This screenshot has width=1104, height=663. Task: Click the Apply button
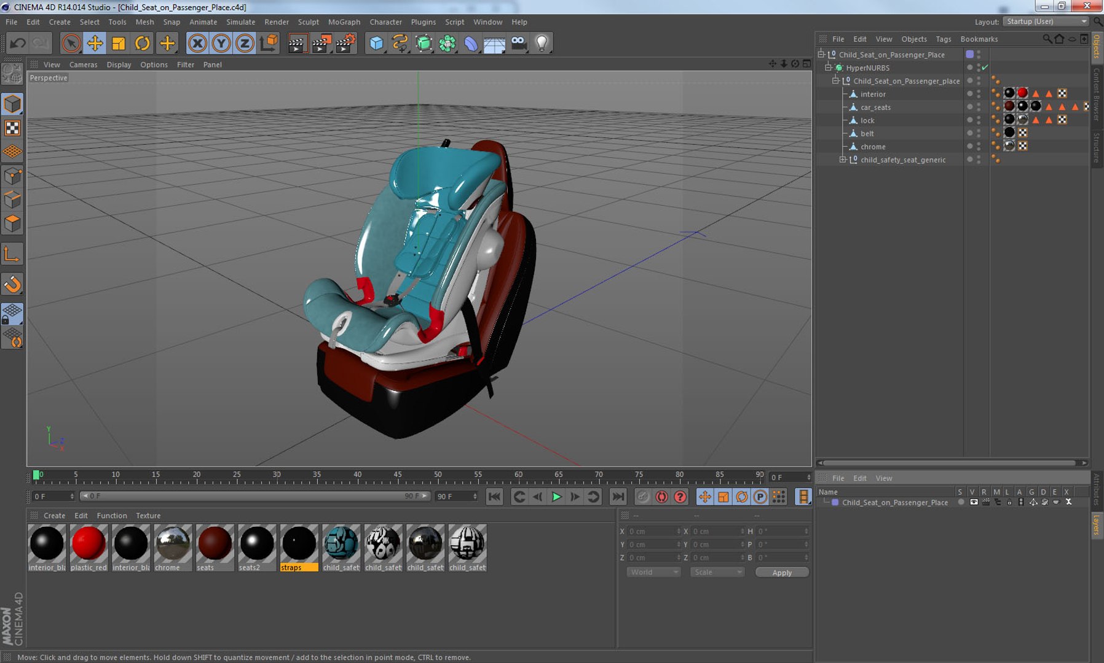[x=782, y=572]
